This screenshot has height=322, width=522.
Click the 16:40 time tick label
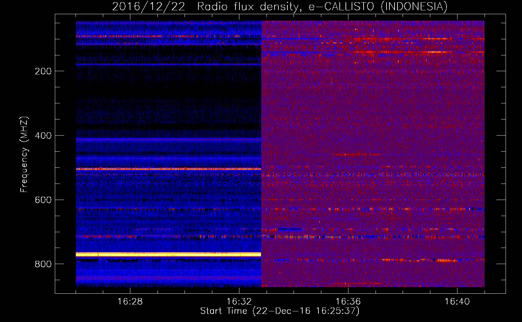pos(457,302)
